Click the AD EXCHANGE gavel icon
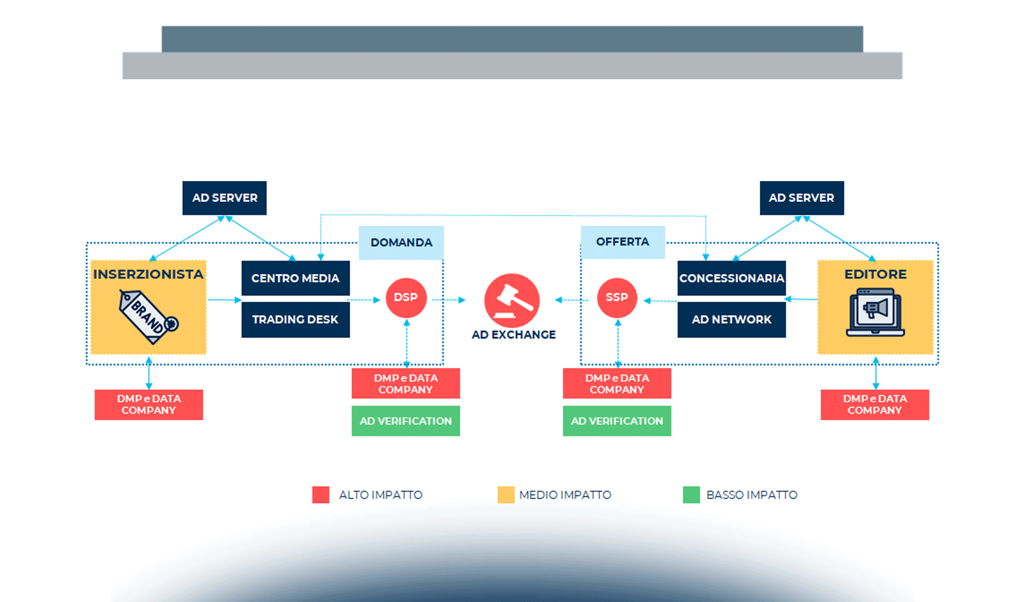The image size is (1025, 602). (x=512, y=300)
